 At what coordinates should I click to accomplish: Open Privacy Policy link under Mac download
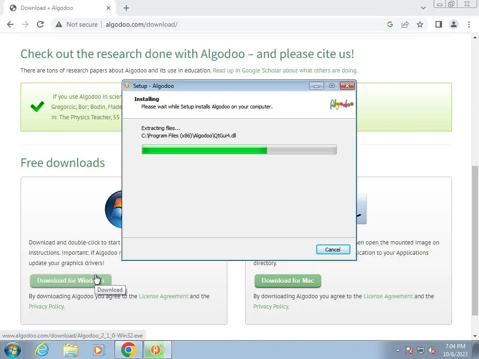pos(271,307)
